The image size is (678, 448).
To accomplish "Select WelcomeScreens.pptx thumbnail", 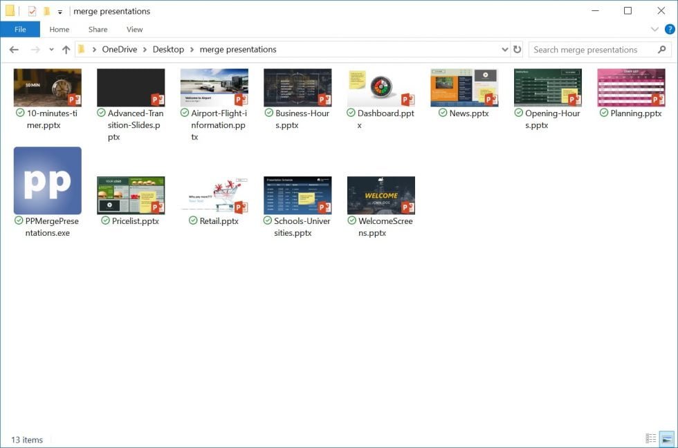I will point(381,195).
